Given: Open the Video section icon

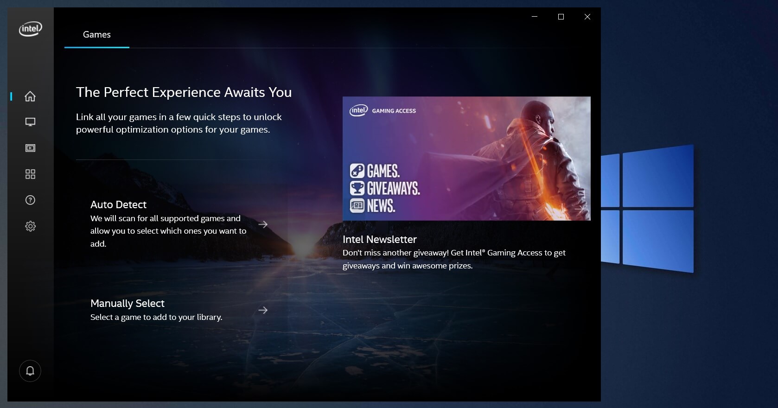Looking at the screenshot, I should tap(30, 148).
